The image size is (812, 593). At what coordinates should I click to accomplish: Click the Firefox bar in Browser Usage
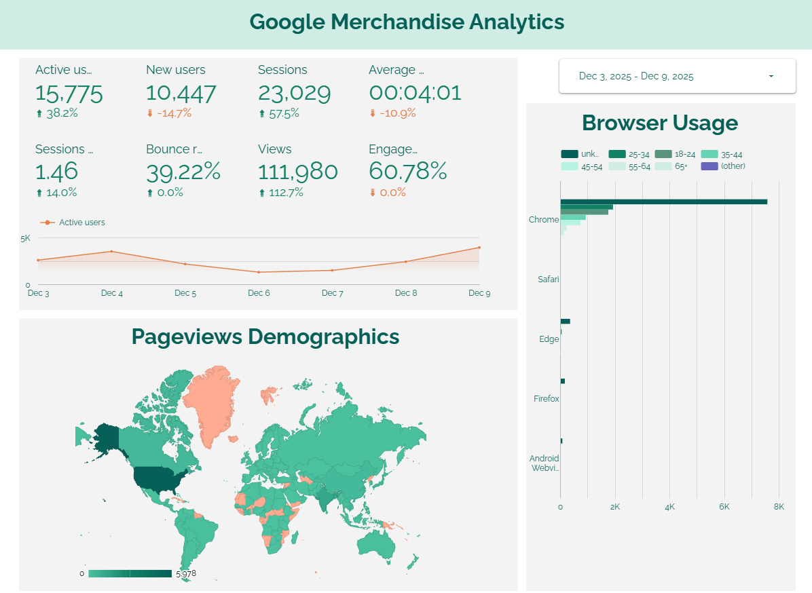(x=562, y=381)
